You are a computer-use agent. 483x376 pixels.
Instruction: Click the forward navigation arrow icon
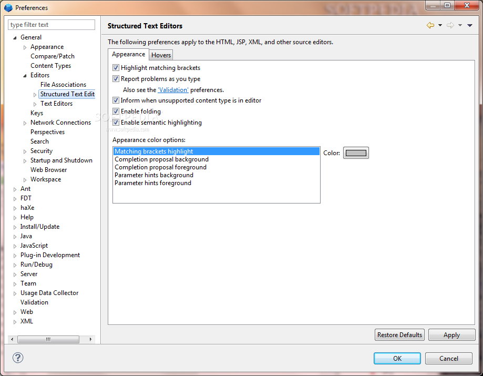click(x=450, y=25)
